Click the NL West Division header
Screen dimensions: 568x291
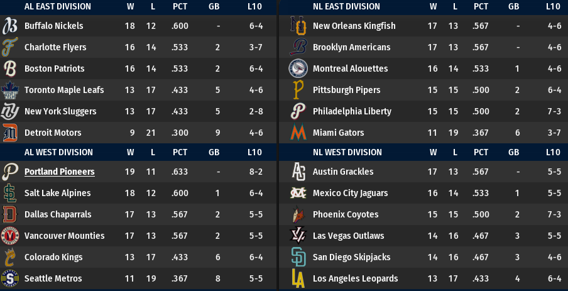point(347,152)
